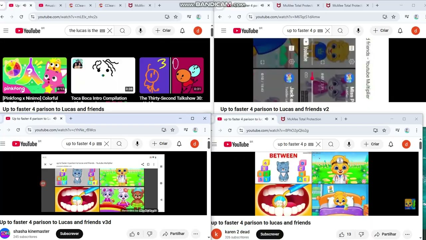
Task: Clear the search text in the v2 video window
Action: click(327, 31)
